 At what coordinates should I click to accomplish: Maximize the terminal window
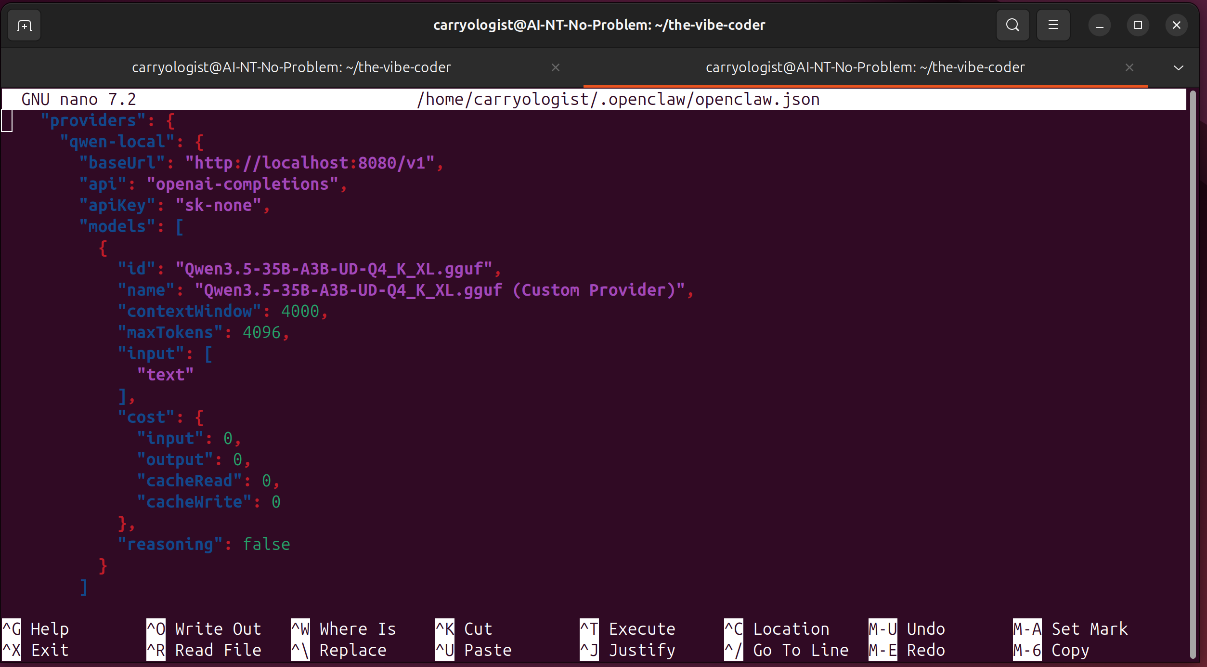pyautogui.click(x=1138, y=25)
